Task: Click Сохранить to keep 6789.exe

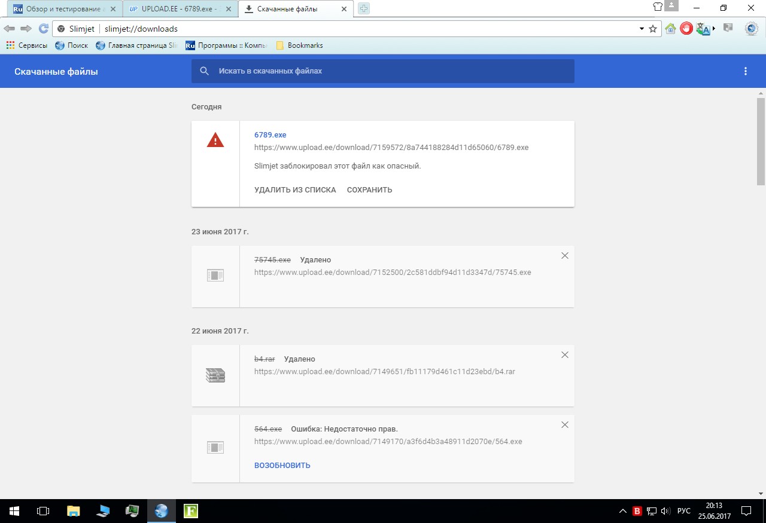Action: tap(370, 190)
